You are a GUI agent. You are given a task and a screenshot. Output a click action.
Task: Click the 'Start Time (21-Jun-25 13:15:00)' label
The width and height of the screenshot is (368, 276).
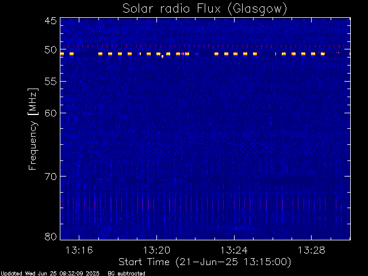pyautogui.click(x=205, y=262)
